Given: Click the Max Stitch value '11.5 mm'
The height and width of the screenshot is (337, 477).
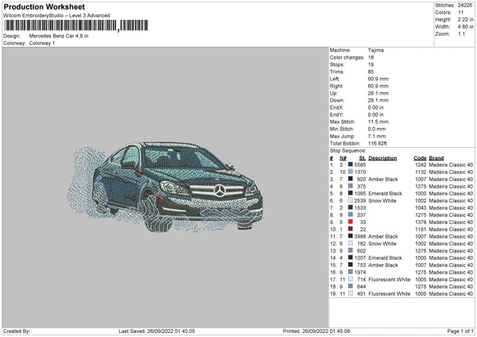Looking at the screenshot, I should coord(378,122).
